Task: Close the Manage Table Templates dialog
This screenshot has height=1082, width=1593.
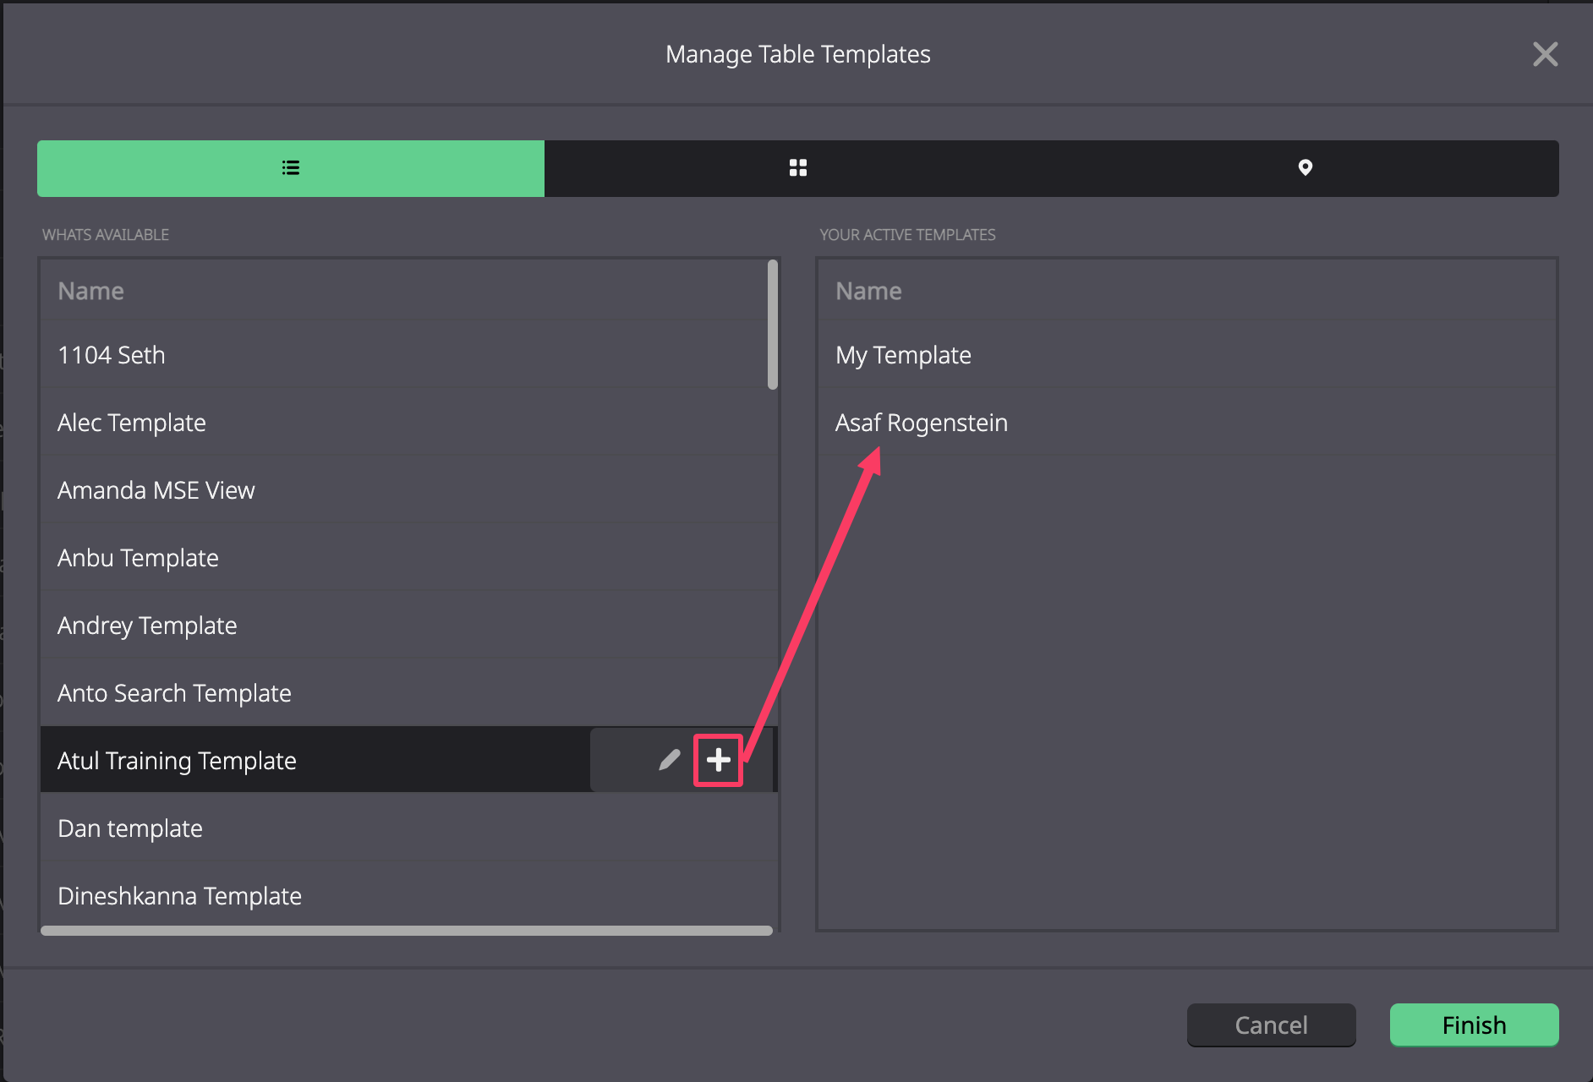Action: (1546, 54)
